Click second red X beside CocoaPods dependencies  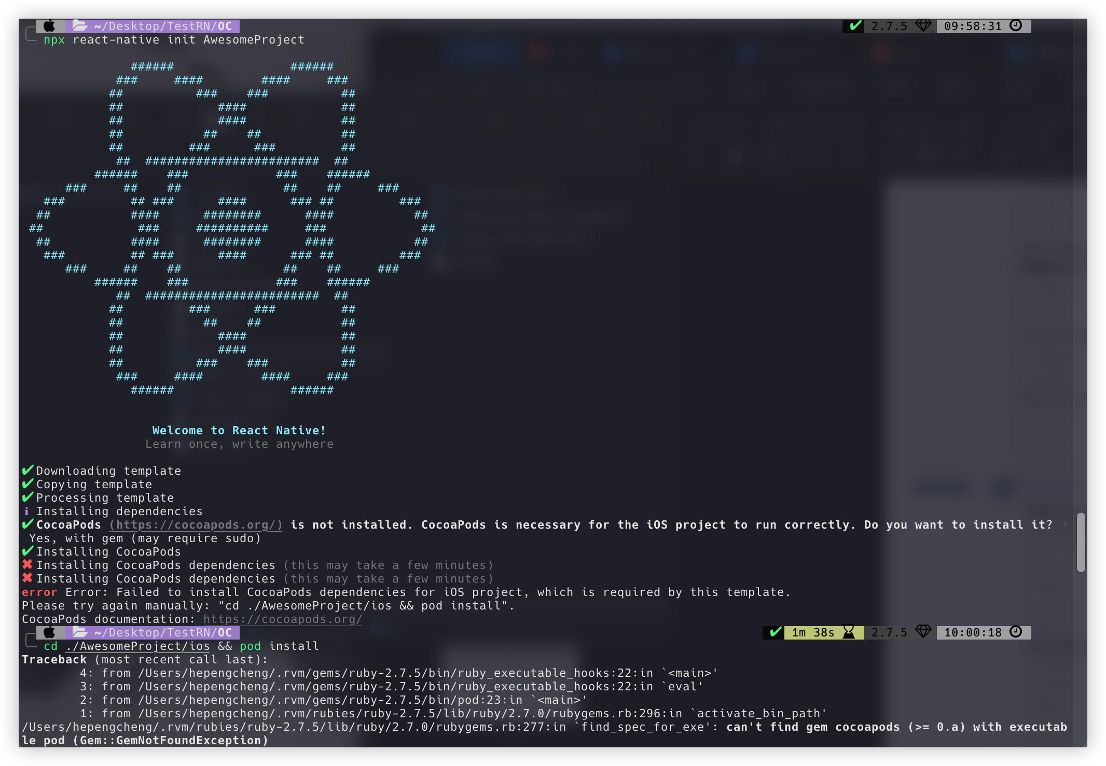tap(27, 578)
